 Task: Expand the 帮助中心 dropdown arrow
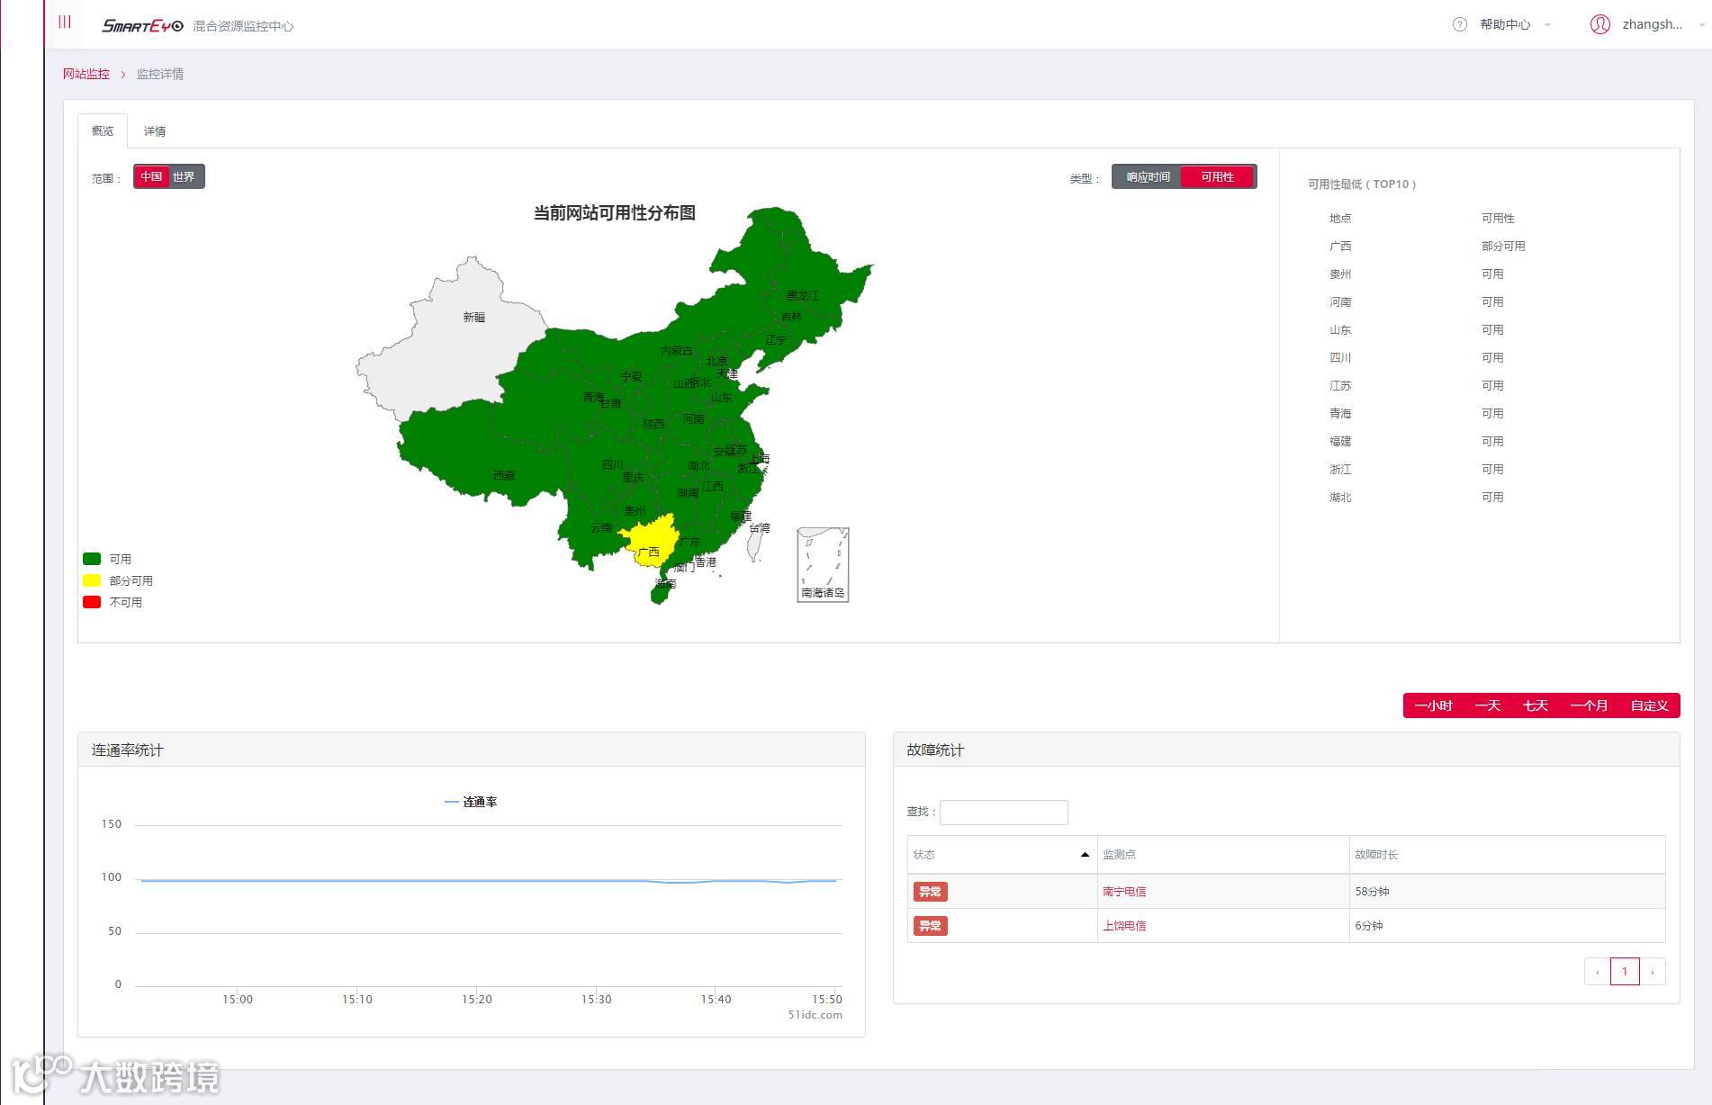click(1547, 25)
